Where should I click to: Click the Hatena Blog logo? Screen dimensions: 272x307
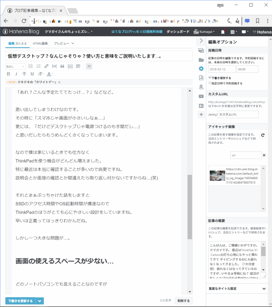click(x=21, y=31)
